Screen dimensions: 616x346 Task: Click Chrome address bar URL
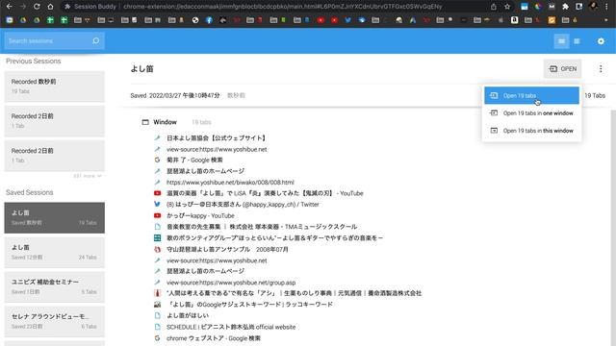[282, 7]
